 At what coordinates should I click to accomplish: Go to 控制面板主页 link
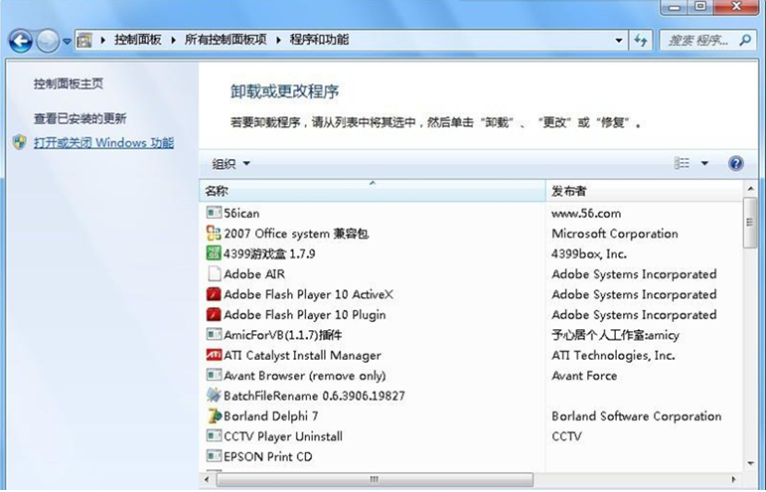pyautogui.click(x=69, y=84)
